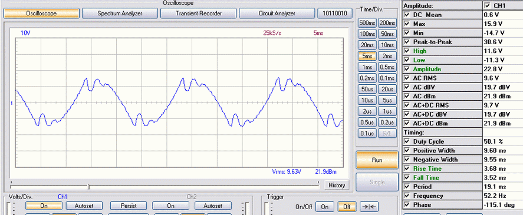Click the Ch2 Autoset button
523x215 pixels.
tap(213, 206)
